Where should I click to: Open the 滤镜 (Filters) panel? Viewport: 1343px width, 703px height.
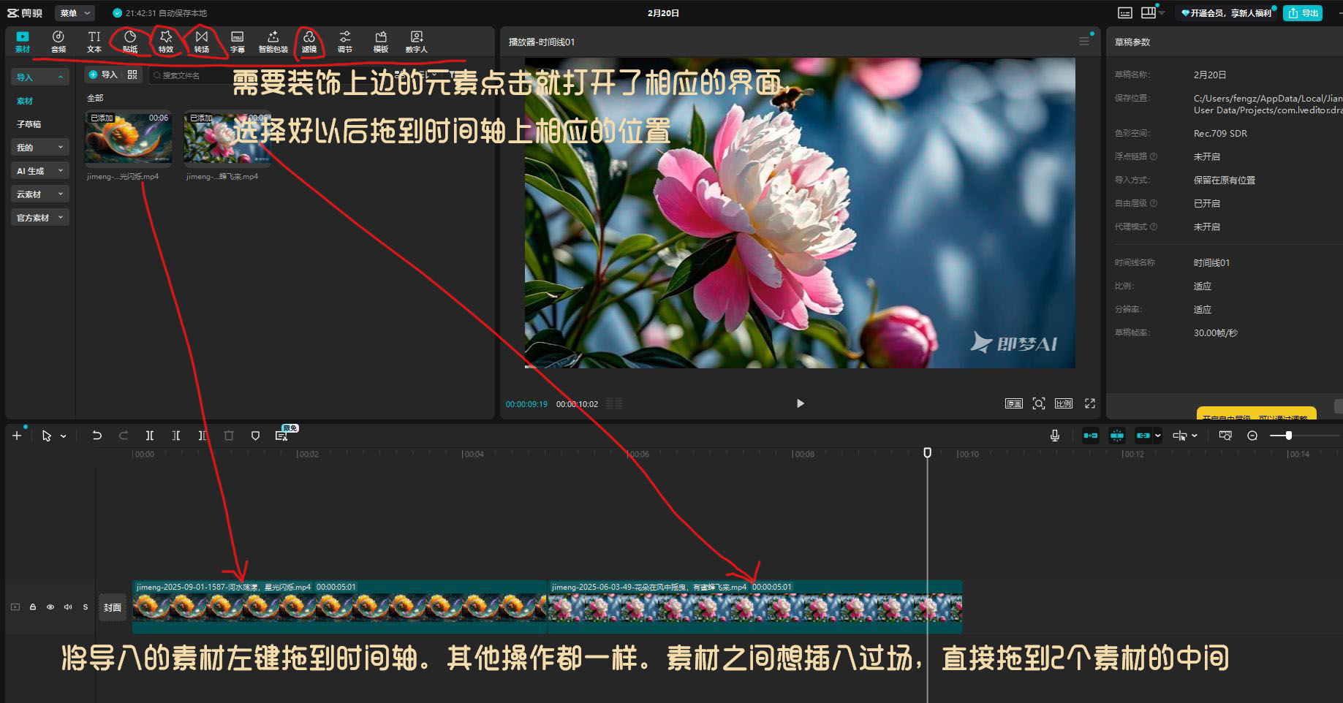[309, 41]
